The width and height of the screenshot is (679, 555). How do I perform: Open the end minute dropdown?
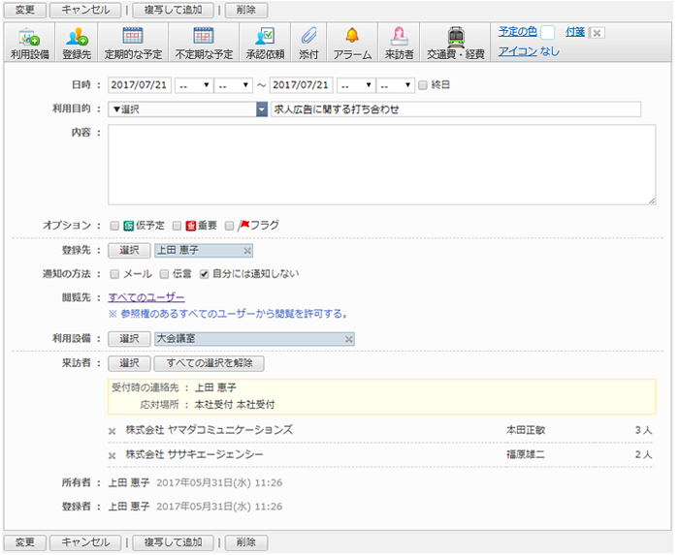tap(396, 85)
